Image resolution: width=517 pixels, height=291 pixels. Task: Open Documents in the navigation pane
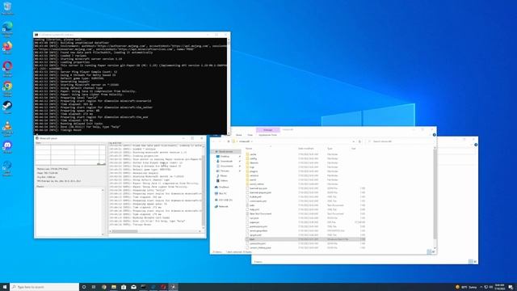click(x=226, y=166)
